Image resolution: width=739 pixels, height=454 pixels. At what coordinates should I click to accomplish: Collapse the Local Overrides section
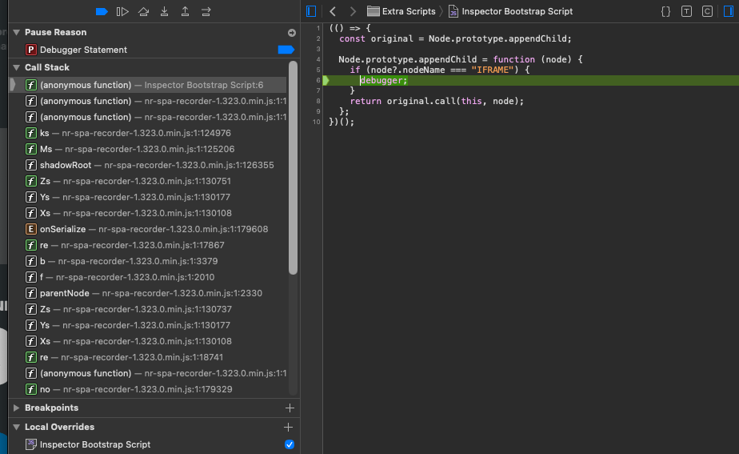(17, 427)
